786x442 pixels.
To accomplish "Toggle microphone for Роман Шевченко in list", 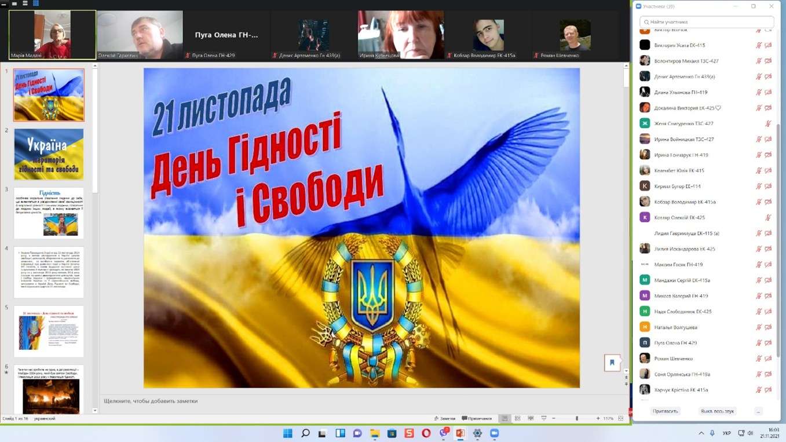I will (x=759, y=359).
